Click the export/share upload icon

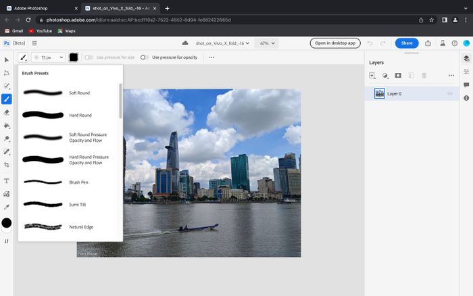tap(428, 43)
